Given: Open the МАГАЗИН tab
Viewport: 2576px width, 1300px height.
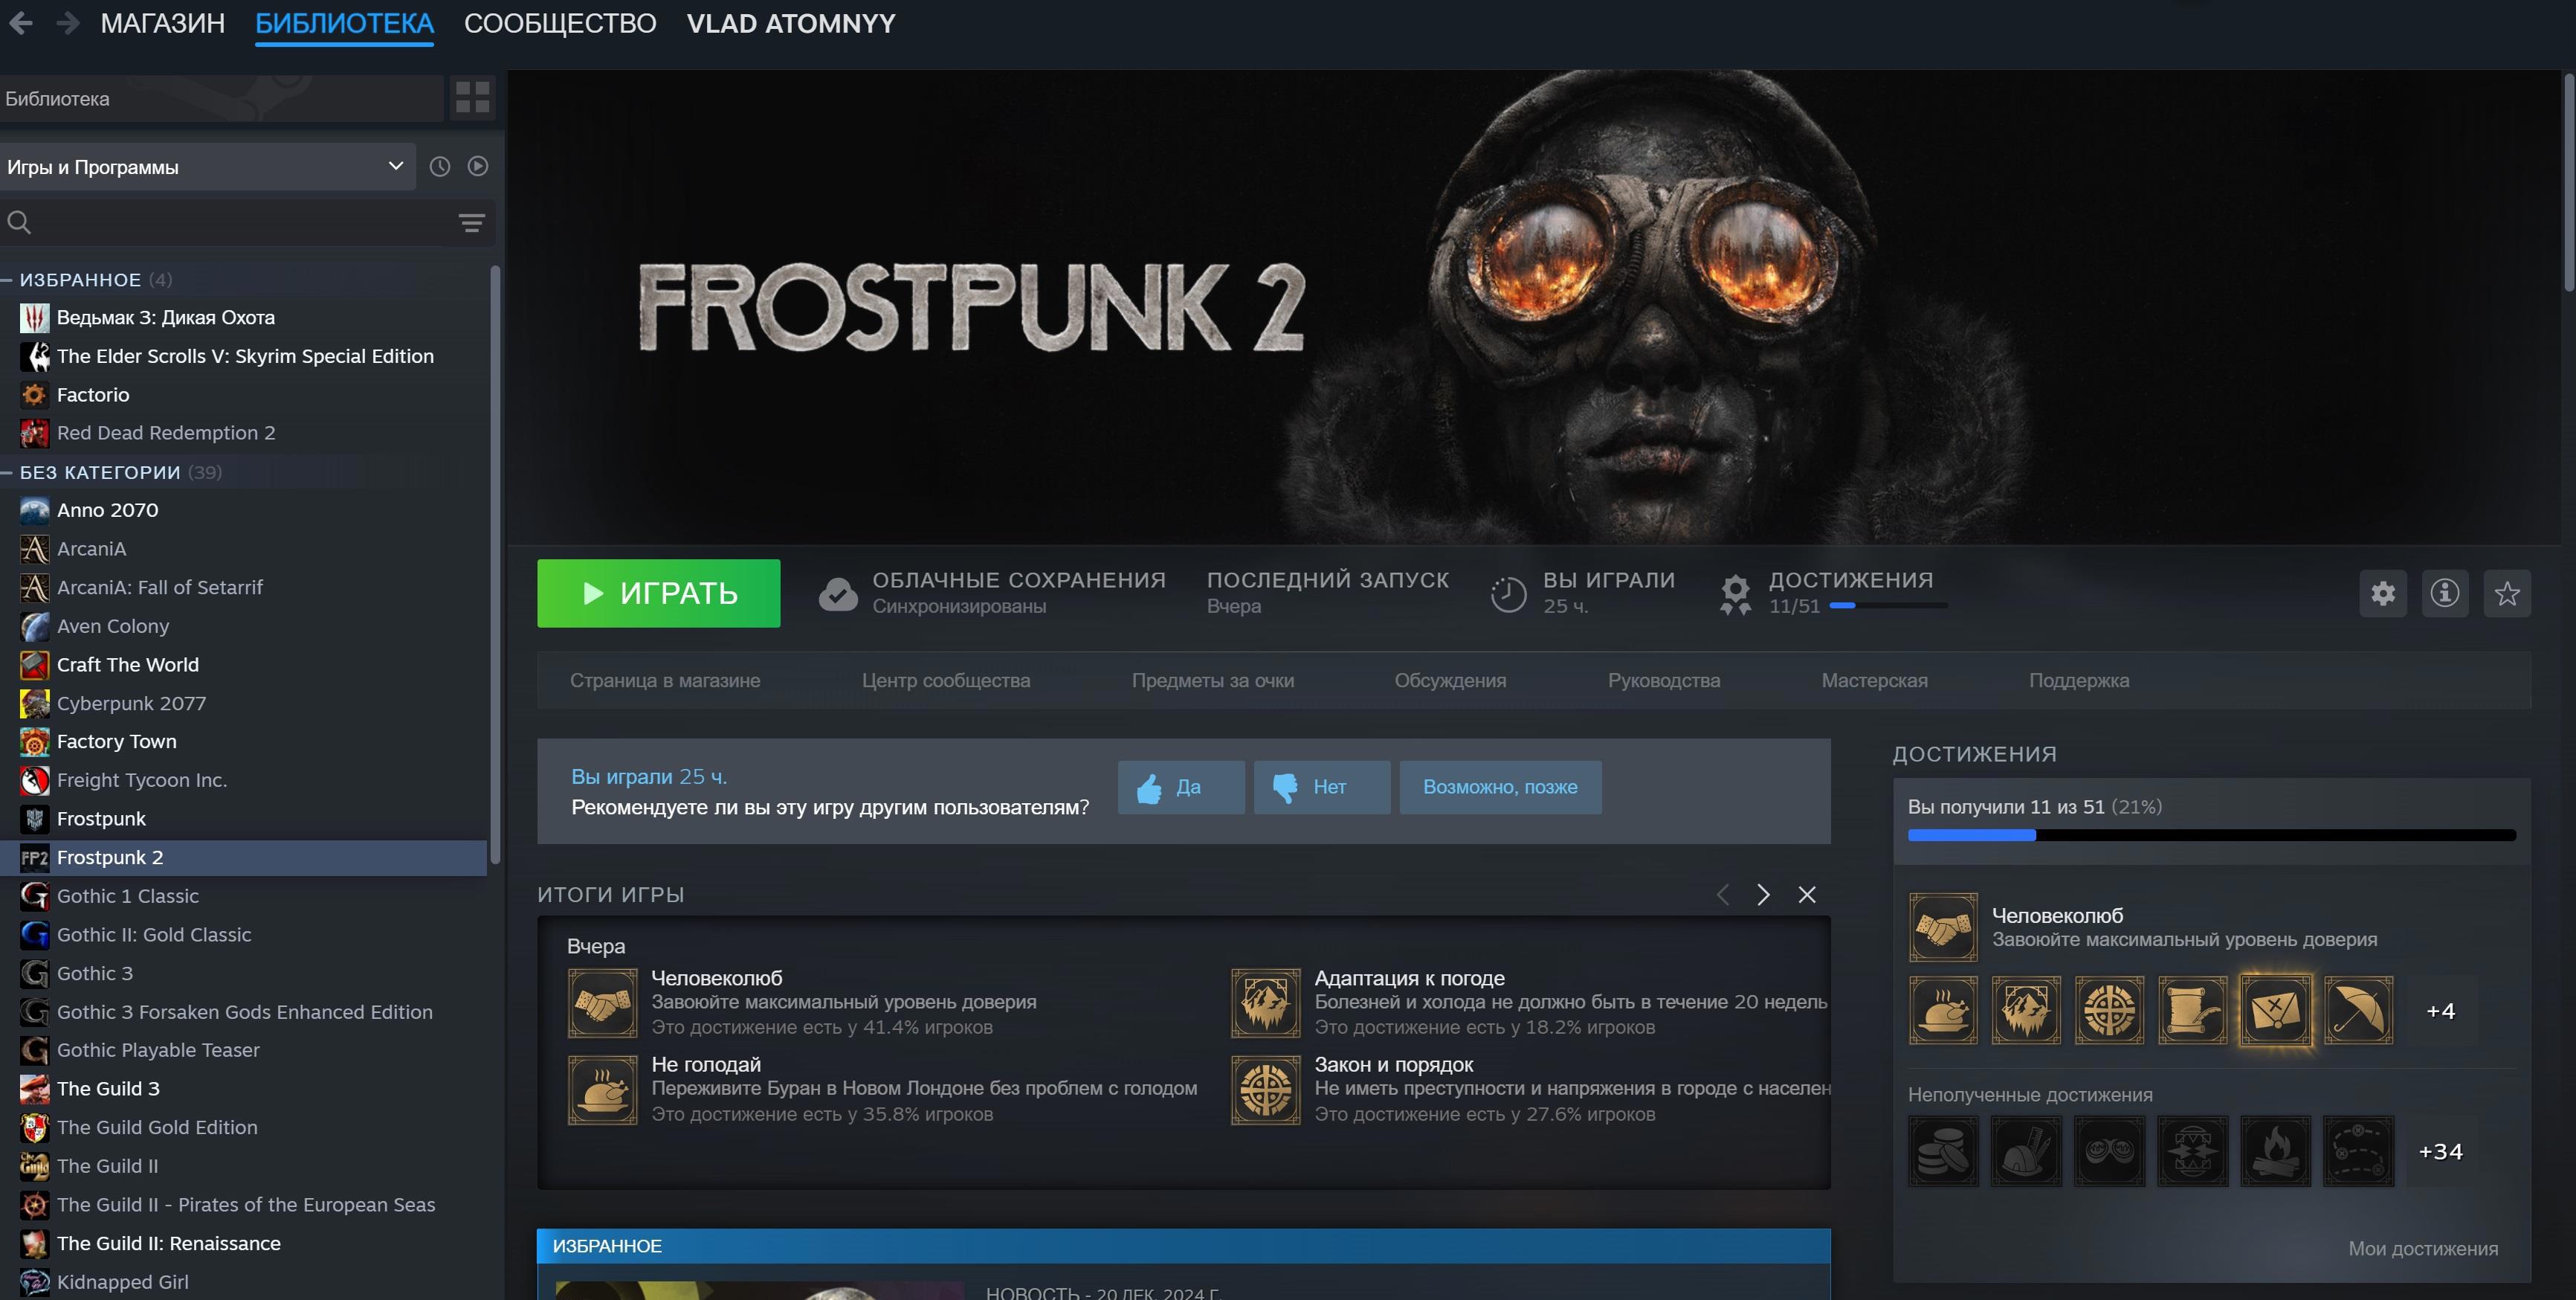Looking at the screenshot, I should pos(162,23).
